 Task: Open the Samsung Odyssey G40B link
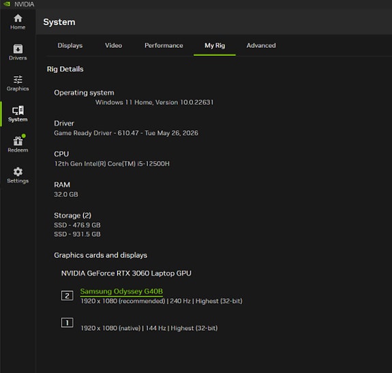click(x=121, y=291)
